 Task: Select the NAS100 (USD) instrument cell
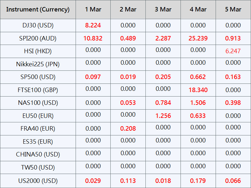click(38, 103)
